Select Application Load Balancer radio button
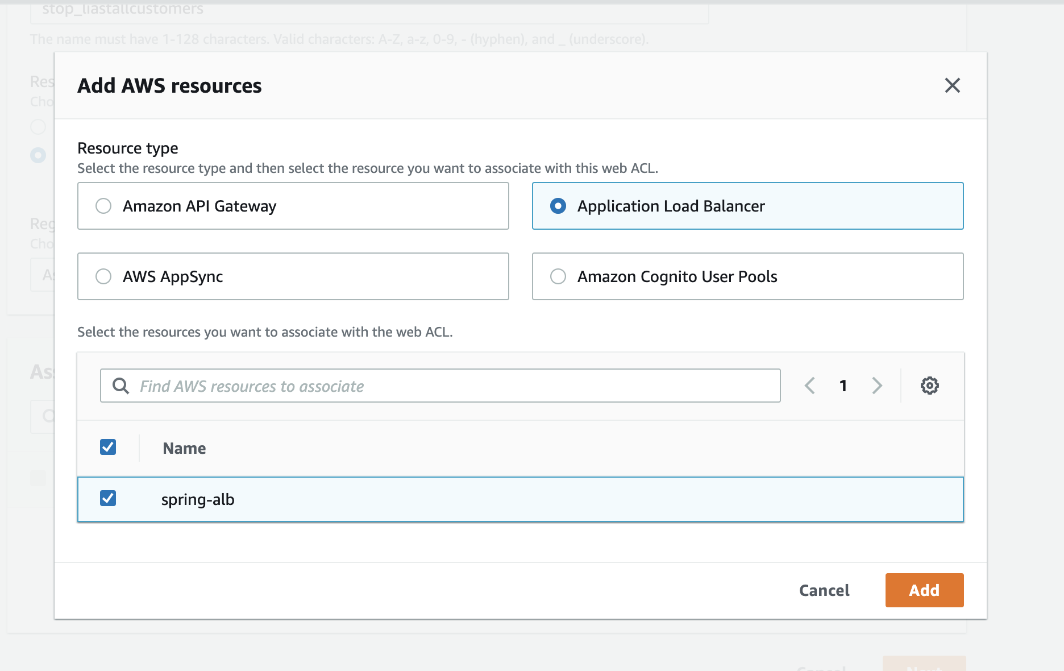This screenshot has height=671, width=1064. [x=558, y=206]
